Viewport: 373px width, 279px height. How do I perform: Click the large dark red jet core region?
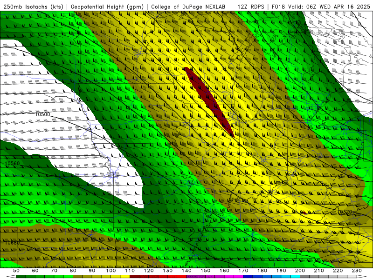pyautogui.click(x=209, y=102)
